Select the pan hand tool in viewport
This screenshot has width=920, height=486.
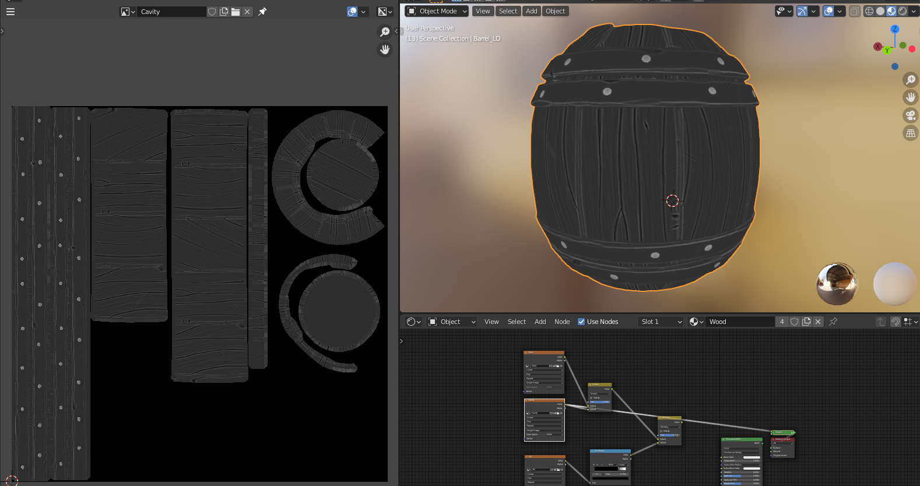[x=910, y=97]
